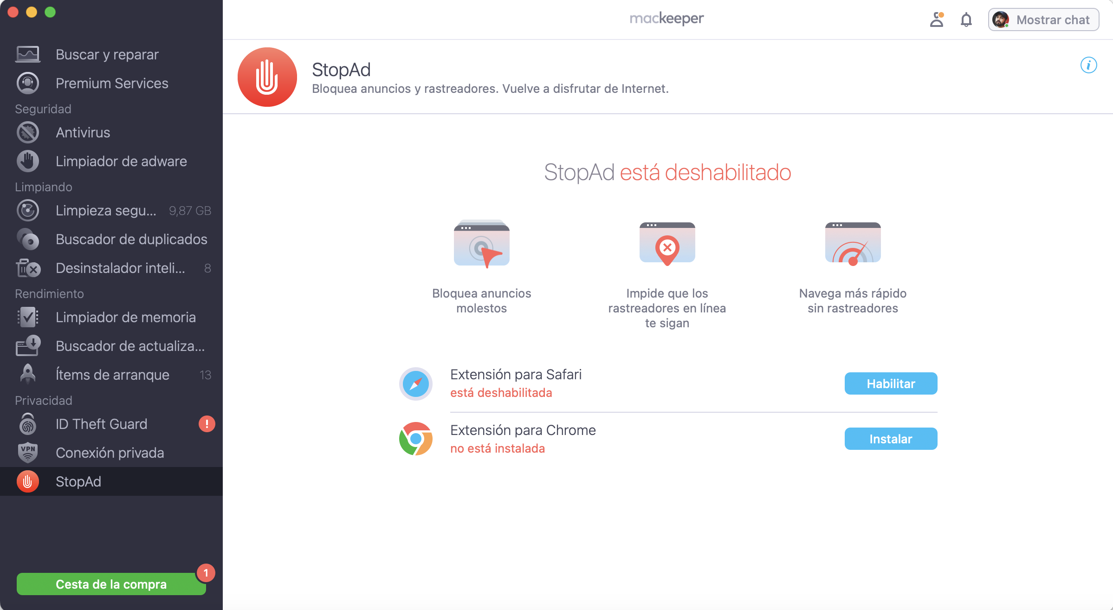Click the Safari extension icon
1113x610 pixels.
415,383
